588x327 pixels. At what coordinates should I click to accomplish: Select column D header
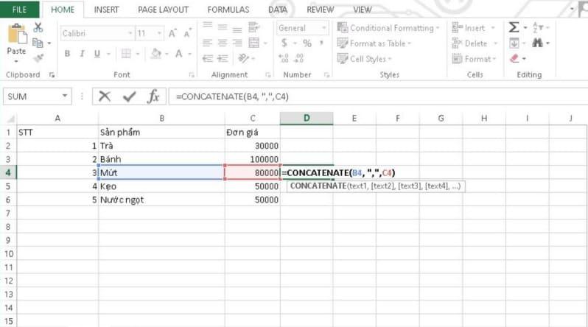307,119
